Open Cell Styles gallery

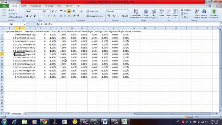coord(153,14)
